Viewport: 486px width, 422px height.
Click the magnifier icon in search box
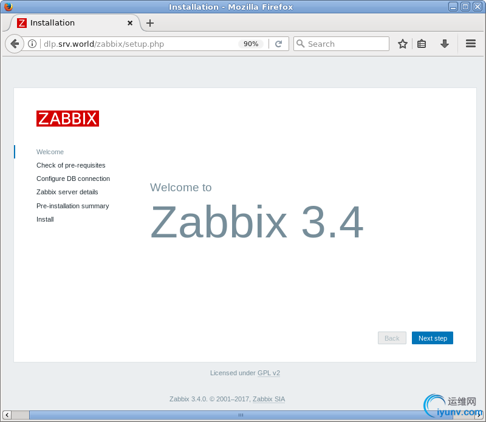coord(300,44)
